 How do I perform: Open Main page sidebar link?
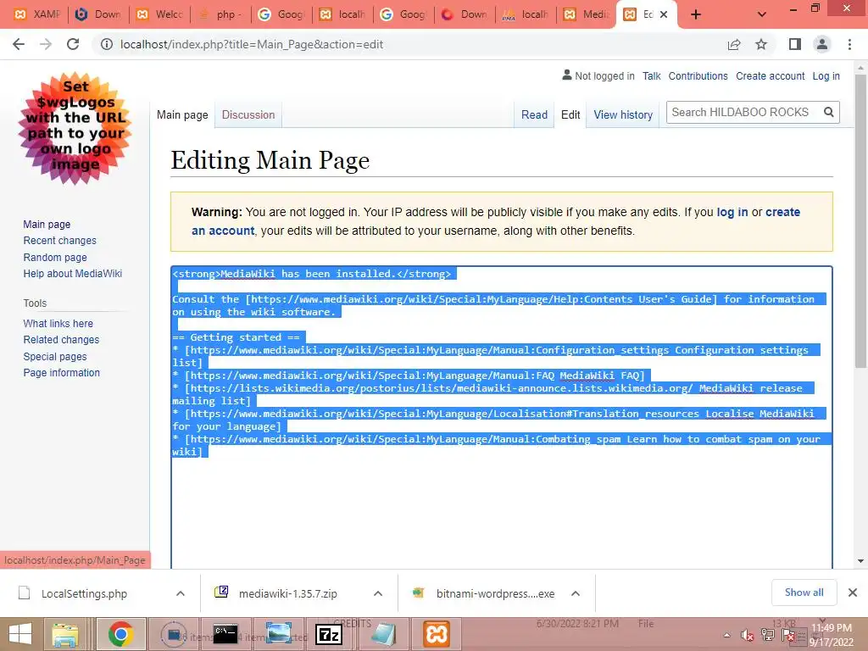click(x=47, y=224)
